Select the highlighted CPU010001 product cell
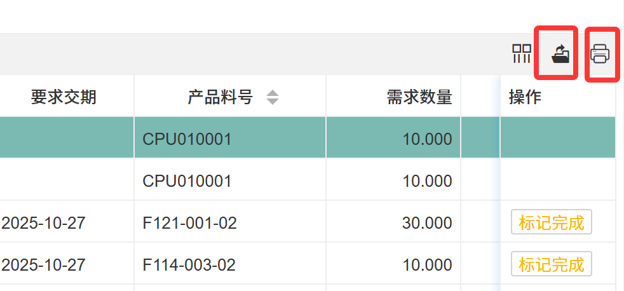 coord(187,139)
